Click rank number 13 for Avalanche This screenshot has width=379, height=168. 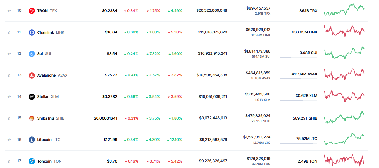[x=19, y=75]
